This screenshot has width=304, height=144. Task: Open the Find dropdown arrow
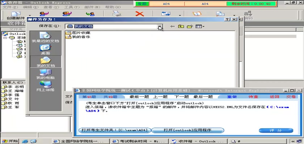click(x=234, y=15)
